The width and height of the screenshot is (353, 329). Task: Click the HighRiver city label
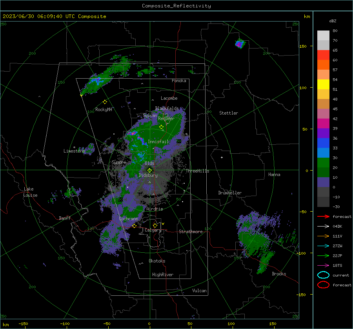click(163, 275)
